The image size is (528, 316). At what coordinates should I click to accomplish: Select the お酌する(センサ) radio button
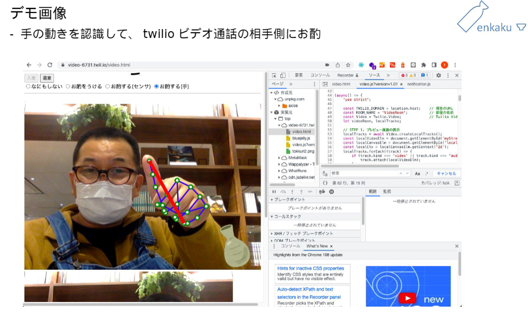[x=108, y=87]
